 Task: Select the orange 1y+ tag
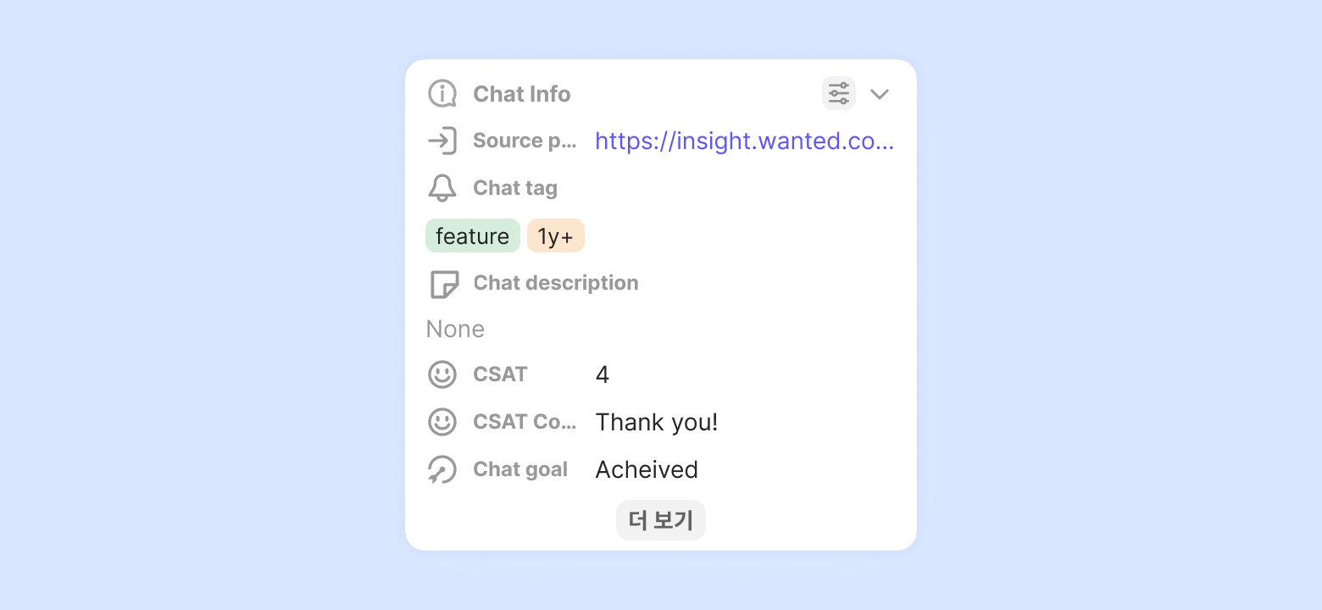pyautogui.click(x=555, y=236)
